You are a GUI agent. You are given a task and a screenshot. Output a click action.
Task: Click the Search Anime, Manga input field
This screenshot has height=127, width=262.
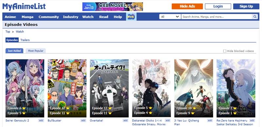coord(216,17)
